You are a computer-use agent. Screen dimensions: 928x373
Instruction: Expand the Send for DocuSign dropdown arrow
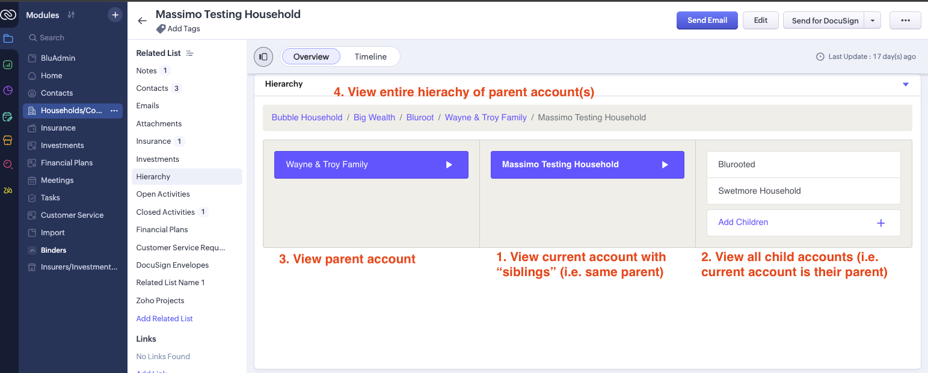click(x=873, y=20)
